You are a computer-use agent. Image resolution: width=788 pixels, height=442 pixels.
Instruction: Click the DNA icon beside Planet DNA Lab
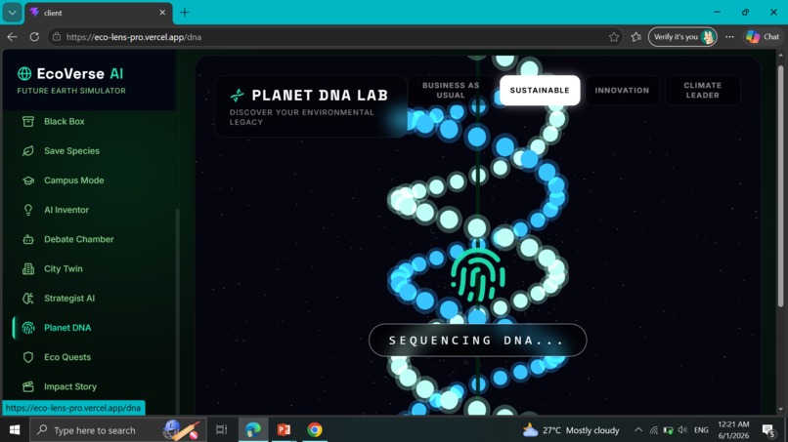pos(238,95)
